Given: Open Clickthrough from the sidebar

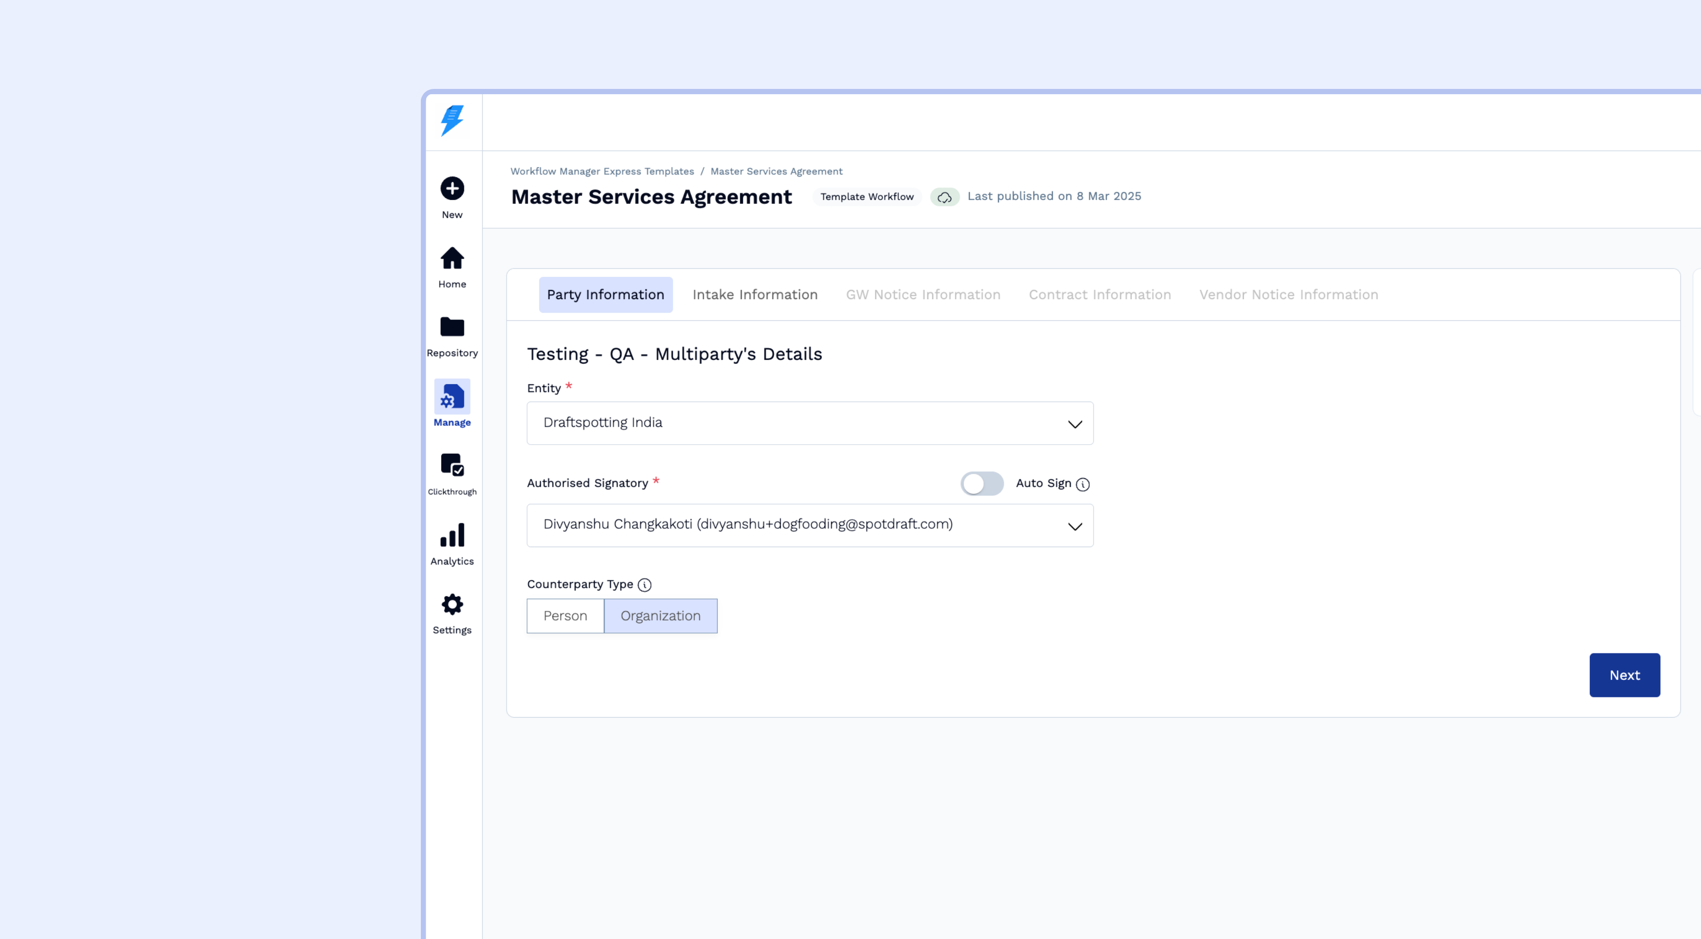Looking at the screenshot, I should [x=452, y=465].
